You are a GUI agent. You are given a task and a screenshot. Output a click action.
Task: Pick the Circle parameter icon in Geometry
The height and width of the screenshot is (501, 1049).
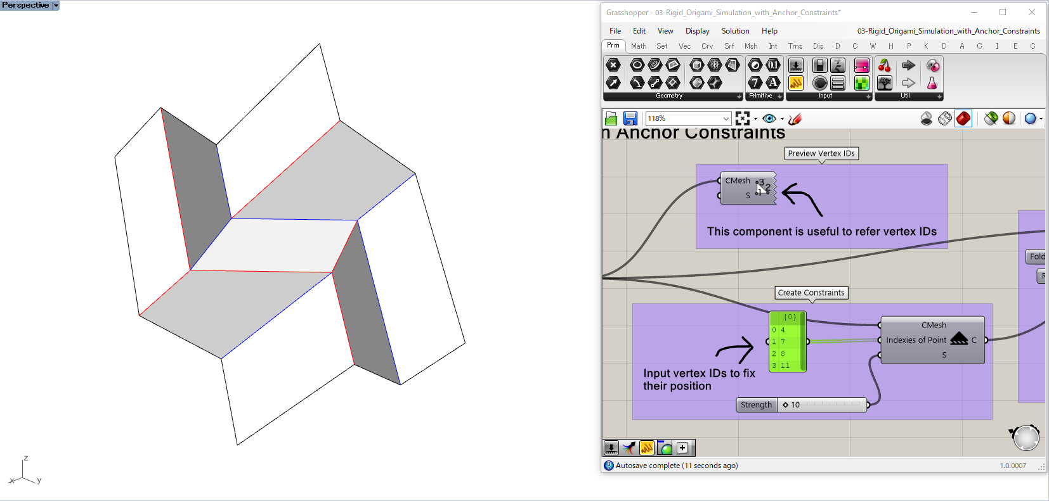point(637,65)
